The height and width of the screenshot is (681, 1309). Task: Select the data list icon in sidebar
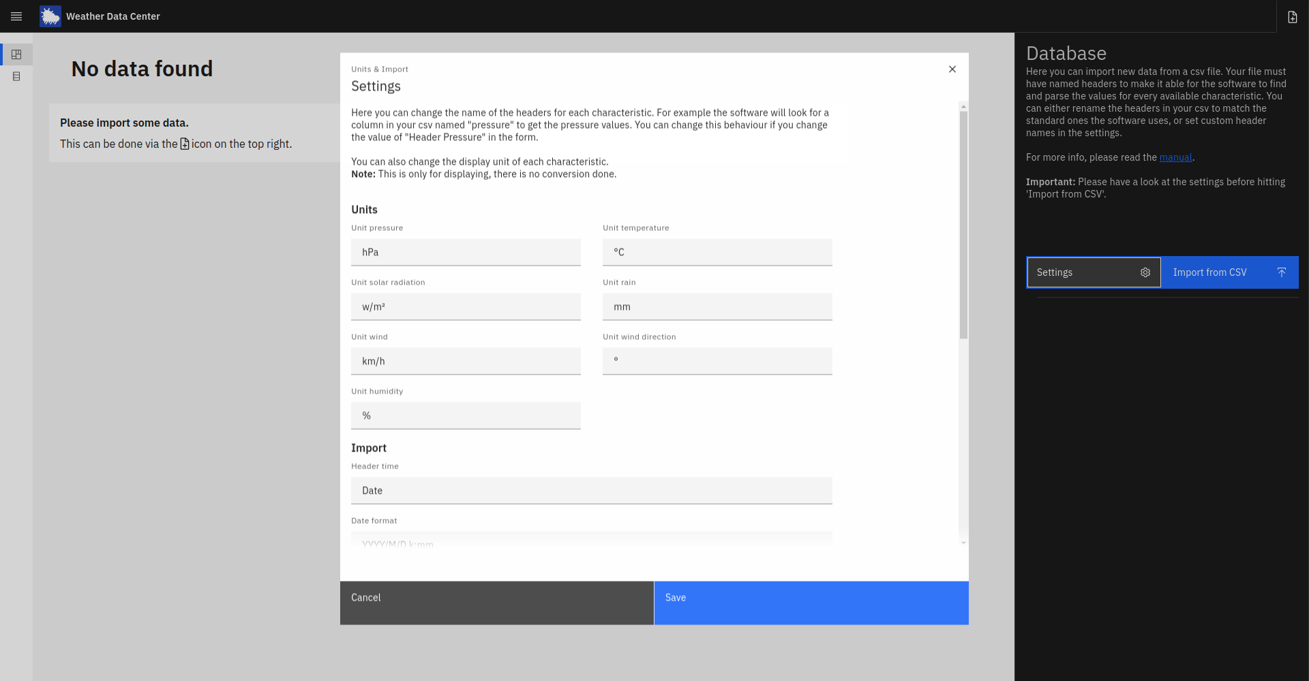click(x=16, y=76)
